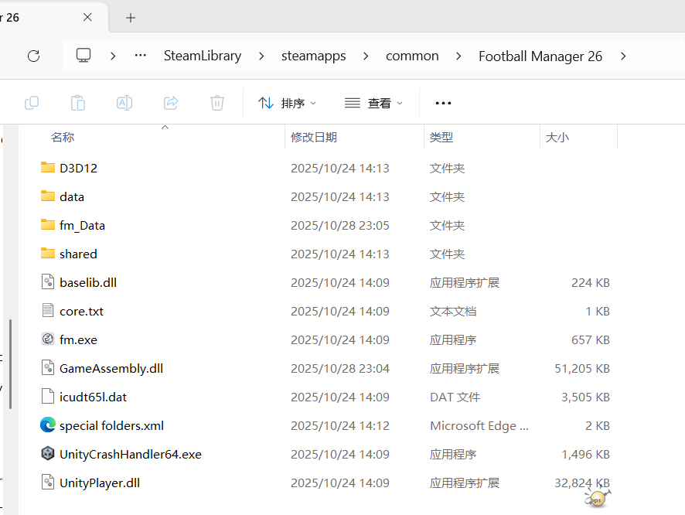Image resolution: width=685 pixels, height=515 pixels.
Task: Click the Share icon in toolbar
Action: [171, 103]
